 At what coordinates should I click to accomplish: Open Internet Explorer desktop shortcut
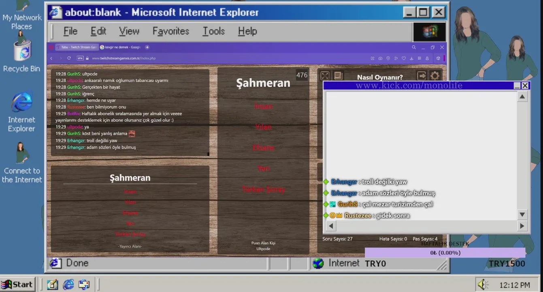click(22, 112)
